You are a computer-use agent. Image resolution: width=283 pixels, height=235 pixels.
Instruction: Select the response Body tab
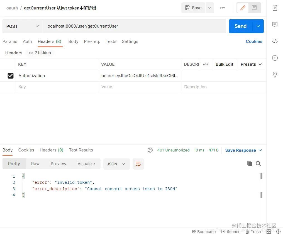coord(8,150)
